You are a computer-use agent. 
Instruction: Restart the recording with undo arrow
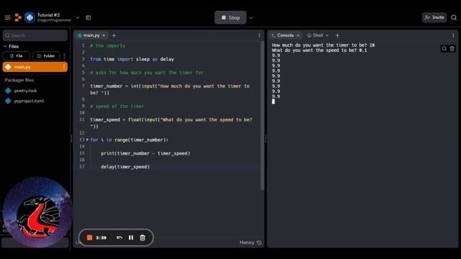[120, 237]
